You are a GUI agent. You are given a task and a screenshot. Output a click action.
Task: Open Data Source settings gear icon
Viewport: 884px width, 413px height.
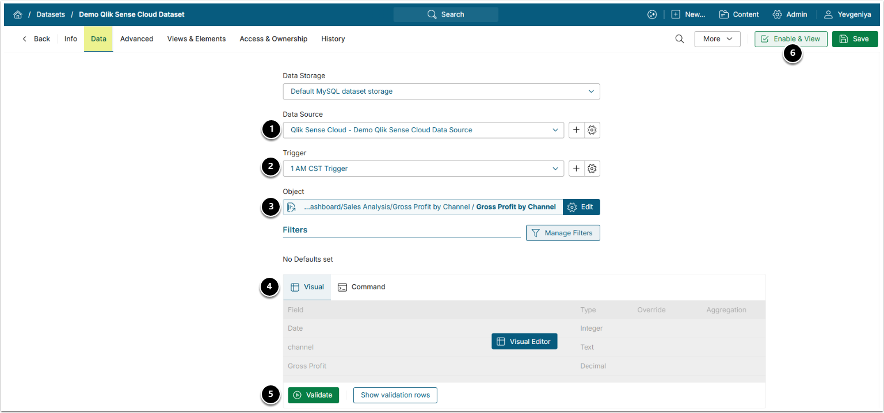pos(592,130)
